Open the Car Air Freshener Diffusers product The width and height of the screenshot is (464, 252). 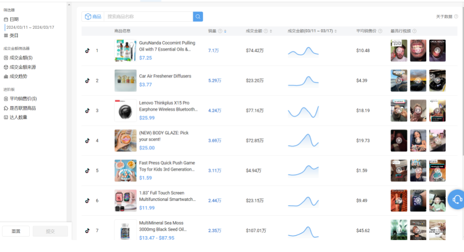pos(165,76)
